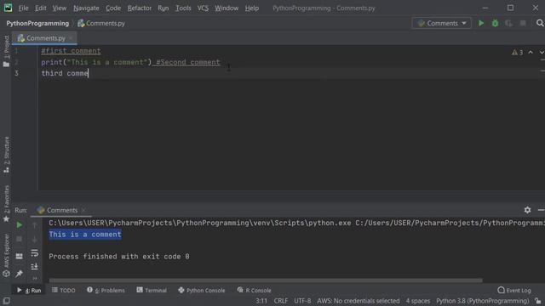Open the Run menu
The image size is (545, 306).
point(163,8)
